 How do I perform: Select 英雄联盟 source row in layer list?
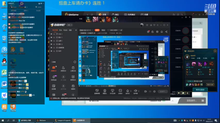click(63, 48)
